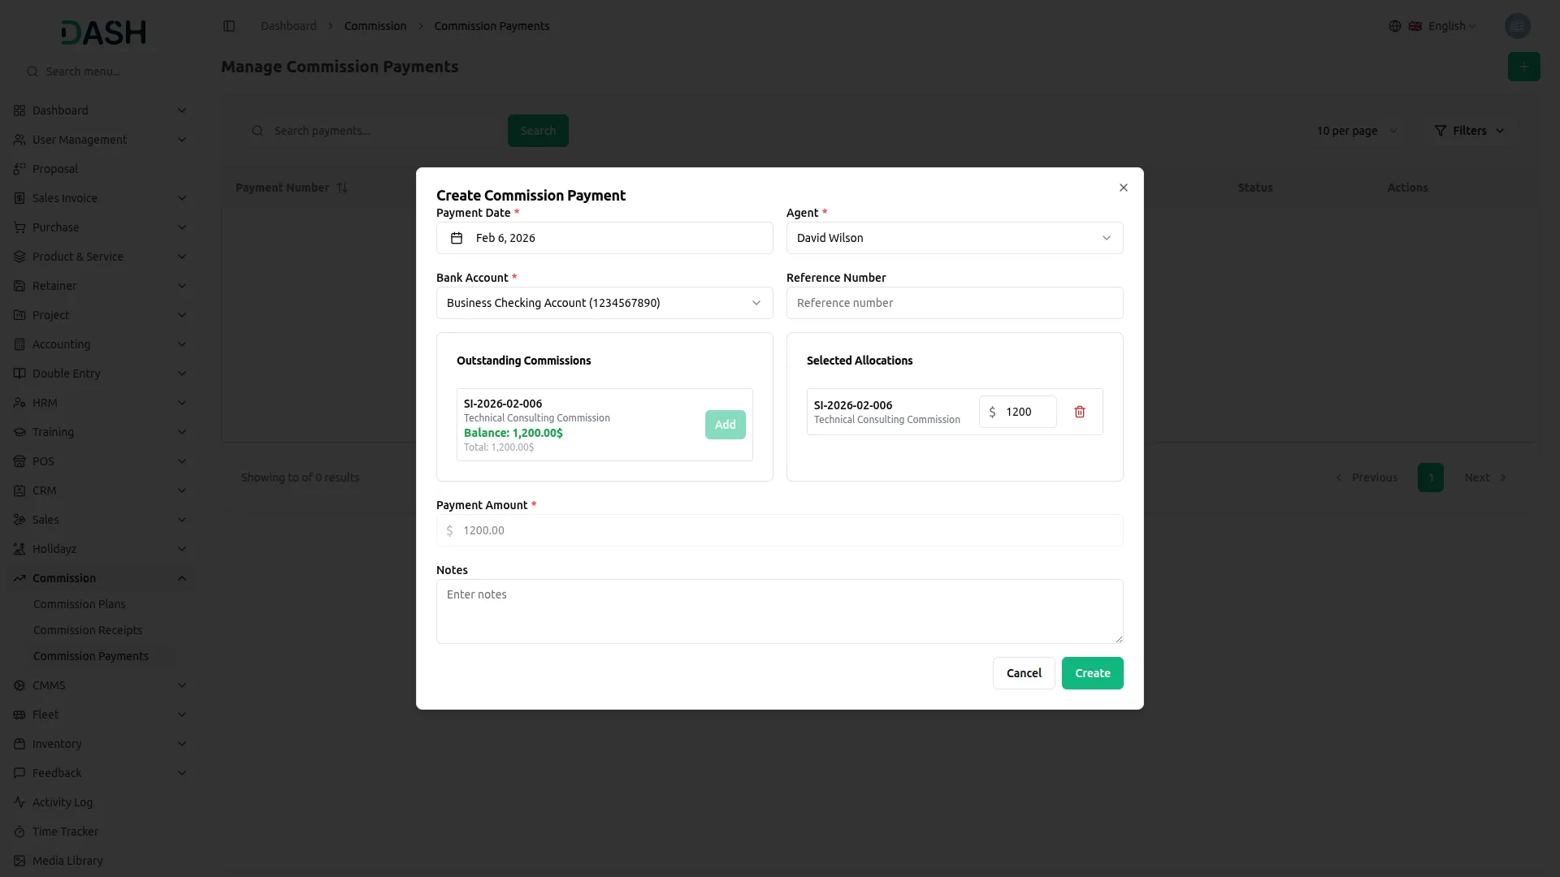
Task: Click the Training graduation cap icon
Action: point(19,432)
